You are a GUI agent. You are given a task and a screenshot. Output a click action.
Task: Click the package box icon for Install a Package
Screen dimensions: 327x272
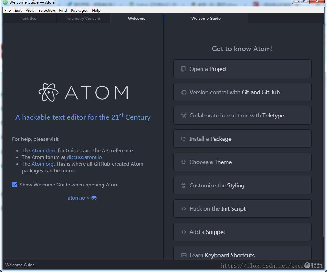coord(184,139)
